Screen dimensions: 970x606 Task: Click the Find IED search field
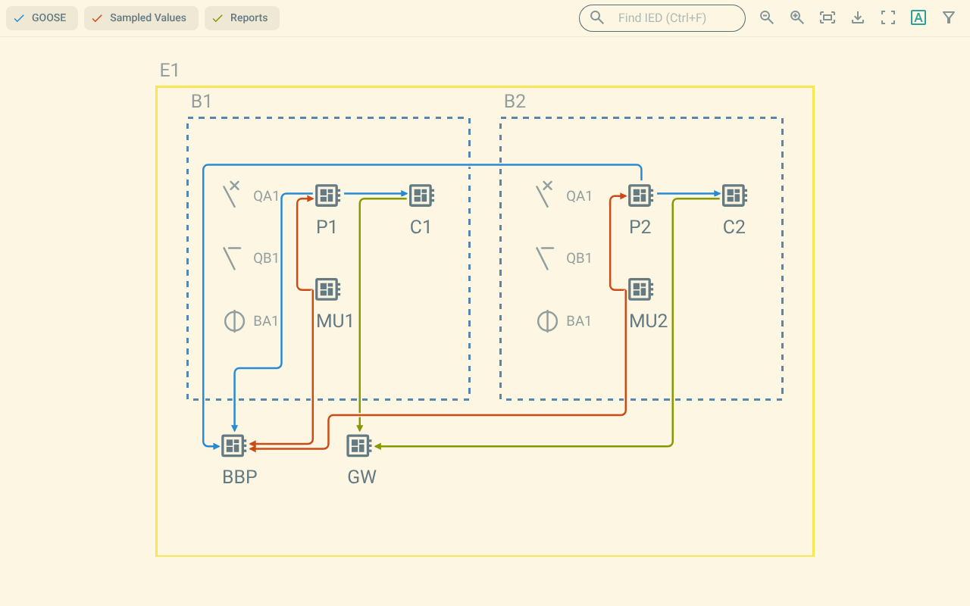tap(662, 18)
